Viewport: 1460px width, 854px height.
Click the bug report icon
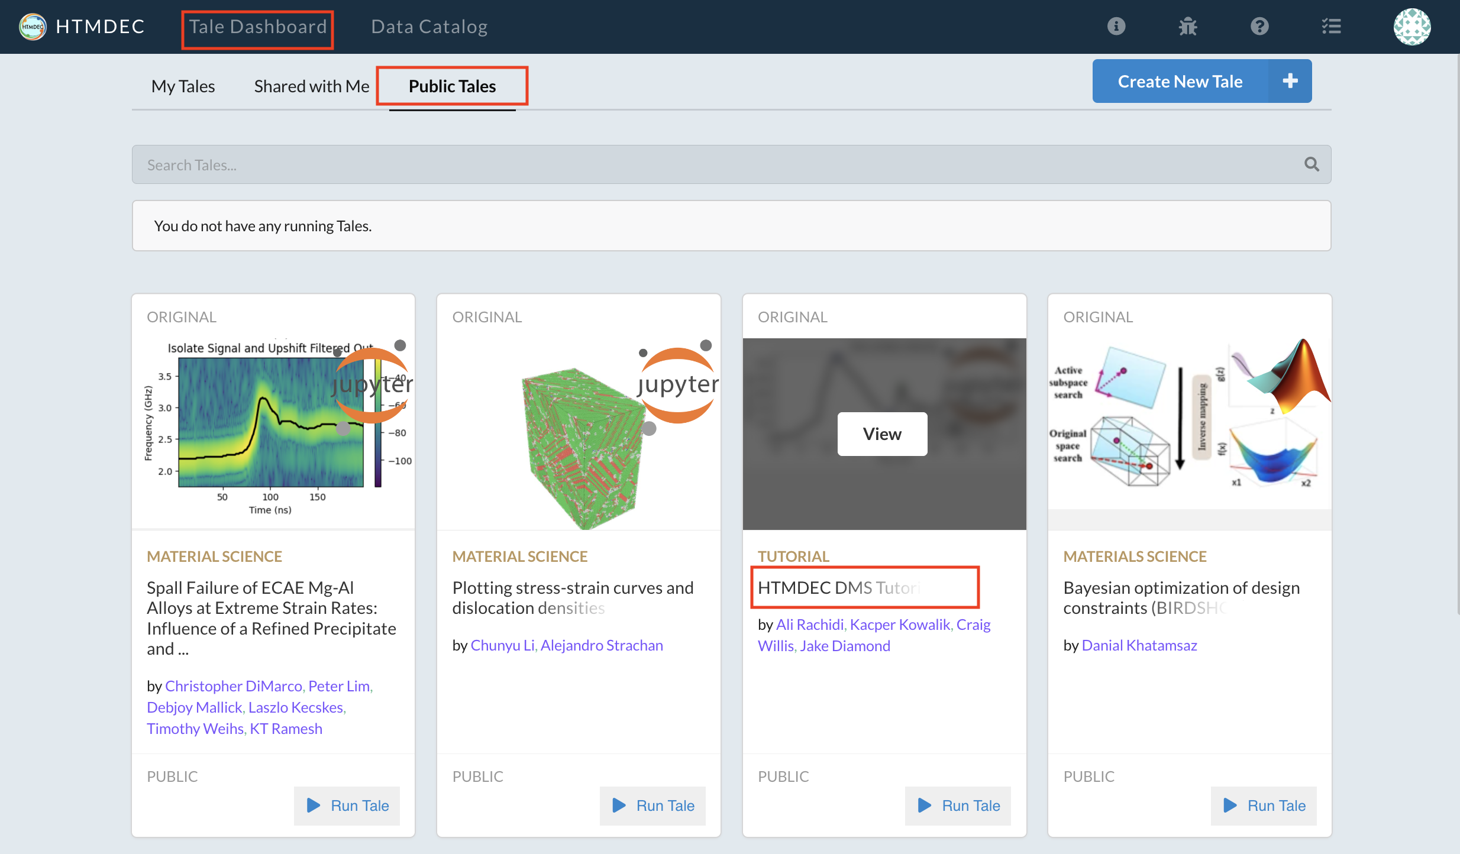(1187, 27)
